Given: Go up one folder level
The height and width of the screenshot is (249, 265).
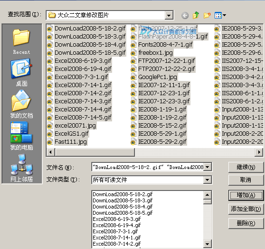Looking at the screenshot, I should click(196, 15).
